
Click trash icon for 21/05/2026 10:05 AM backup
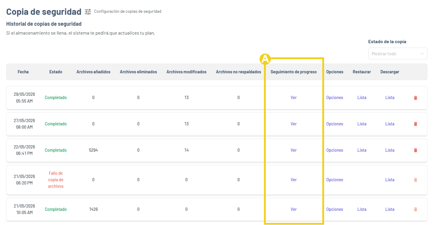(x=415, y=209)
